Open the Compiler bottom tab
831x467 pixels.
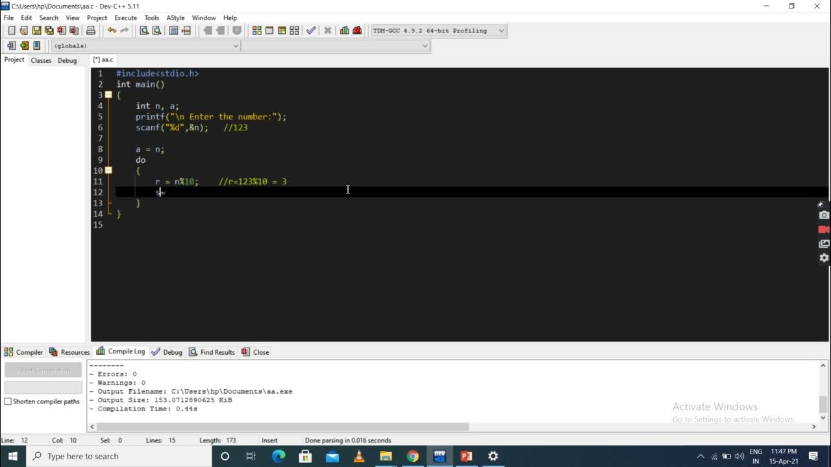[x=24, y=352]
